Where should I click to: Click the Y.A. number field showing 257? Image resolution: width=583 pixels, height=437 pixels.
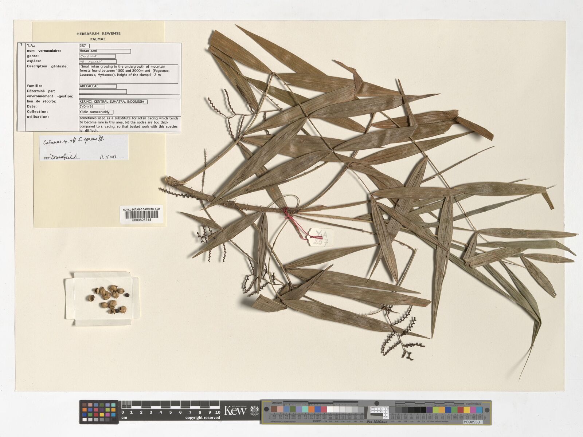pyautogui.click(x=84, y=46)
